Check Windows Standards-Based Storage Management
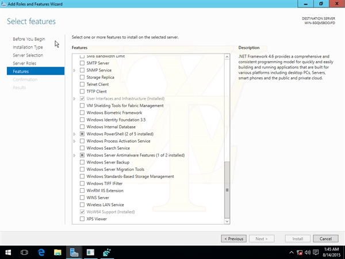The height and width of the screenshot is (259, 345). (82, 177)
